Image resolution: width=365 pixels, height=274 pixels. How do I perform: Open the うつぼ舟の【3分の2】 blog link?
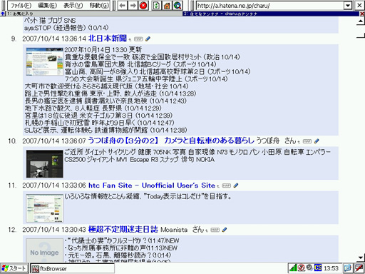tap(171, 141)
